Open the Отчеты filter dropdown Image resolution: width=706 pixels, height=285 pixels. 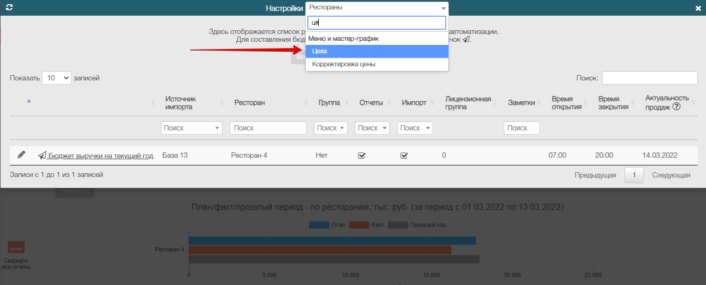pyautogui.click(x=372, y=128)
